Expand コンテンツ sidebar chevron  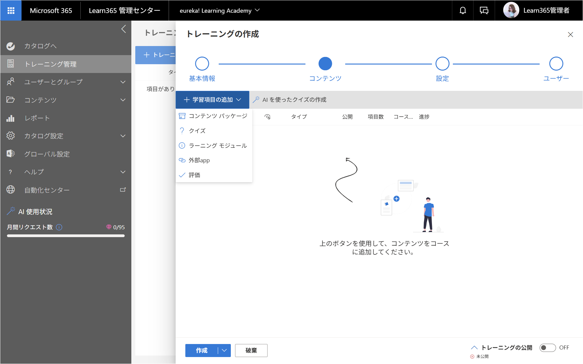click(123, 100)
